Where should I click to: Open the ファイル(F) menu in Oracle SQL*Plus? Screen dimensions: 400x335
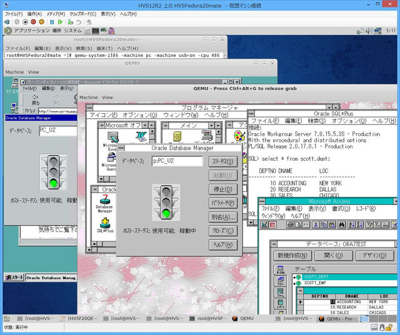pos(265,121)
